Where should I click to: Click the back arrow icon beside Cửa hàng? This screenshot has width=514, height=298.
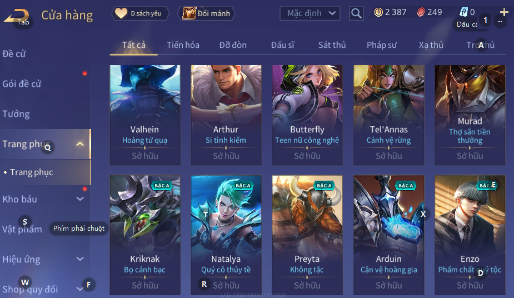tap(16, 16)
